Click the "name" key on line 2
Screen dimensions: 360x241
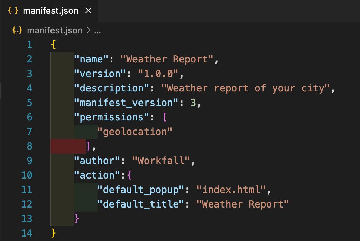91,59
